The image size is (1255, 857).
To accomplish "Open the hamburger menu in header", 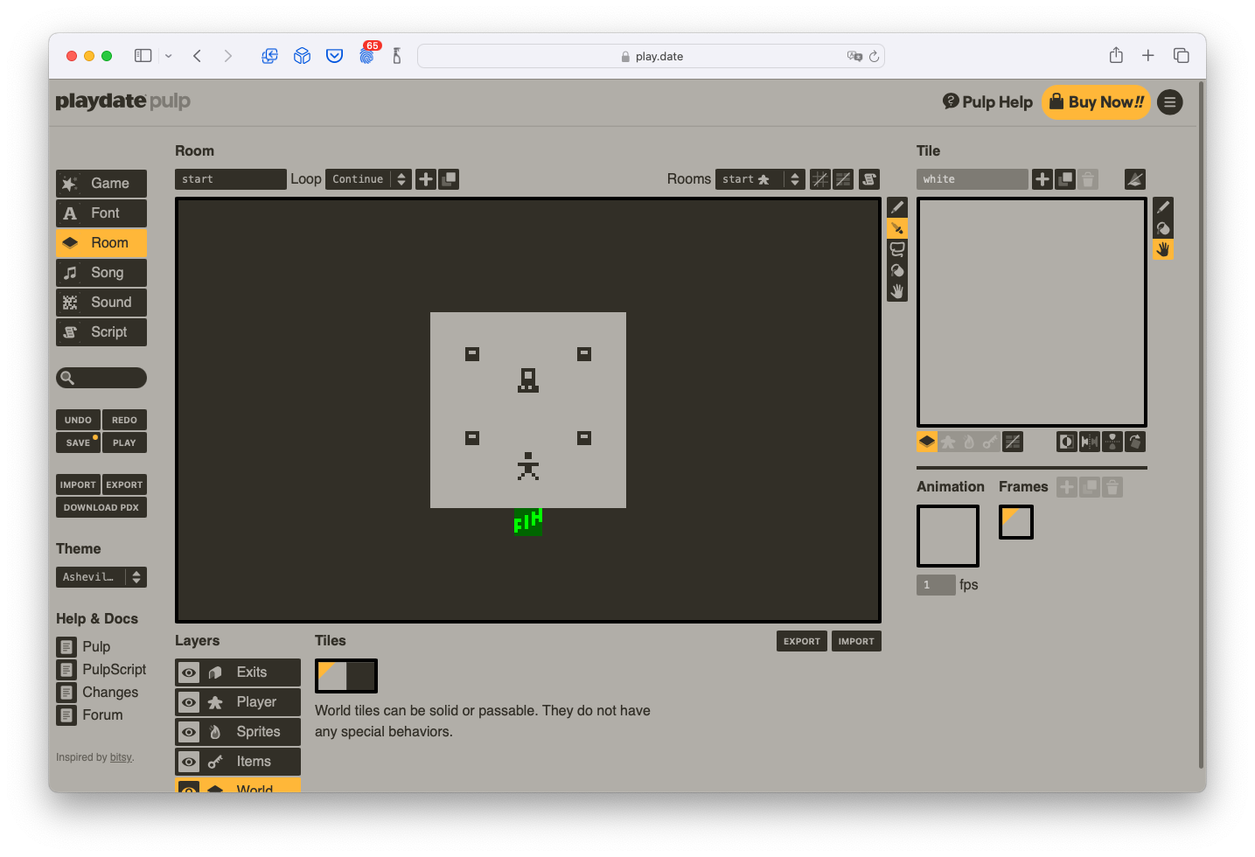I will coord(1170,102).
